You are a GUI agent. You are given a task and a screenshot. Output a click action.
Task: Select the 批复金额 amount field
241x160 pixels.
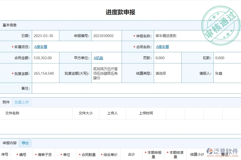[x=44, y=73]
